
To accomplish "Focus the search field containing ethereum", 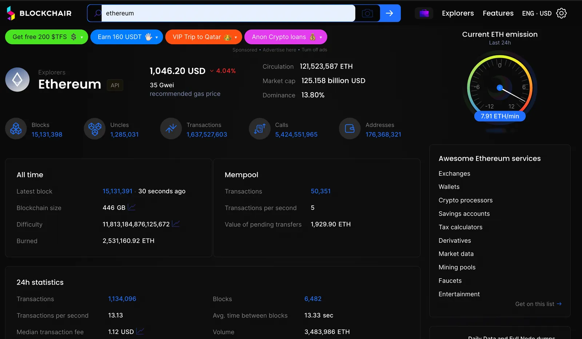I will pyautogui.click(x=228, y=13).
